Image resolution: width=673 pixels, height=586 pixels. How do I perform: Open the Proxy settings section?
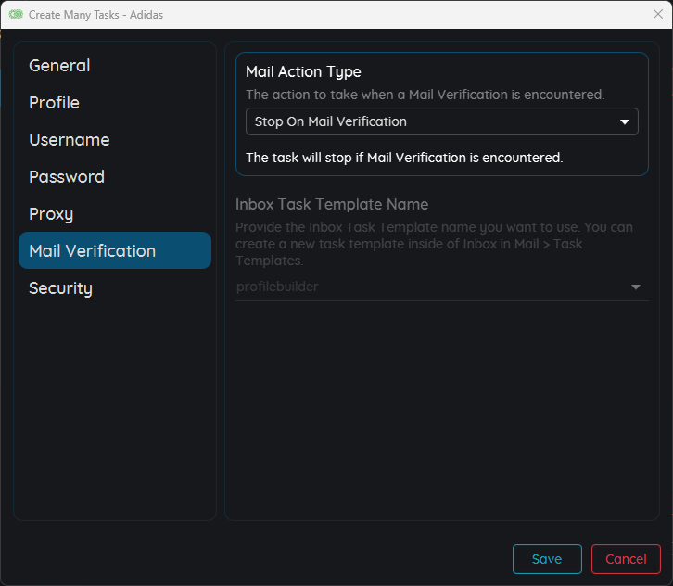tap(51, 214)
